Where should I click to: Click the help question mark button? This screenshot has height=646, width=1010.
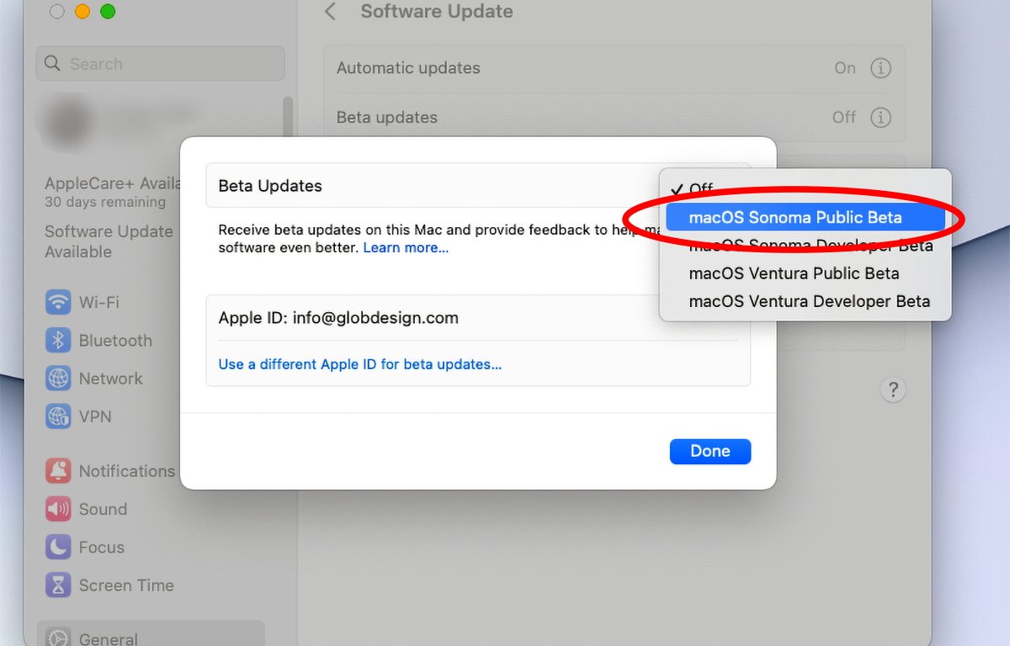pyautogui.click(x=893, y=389)
